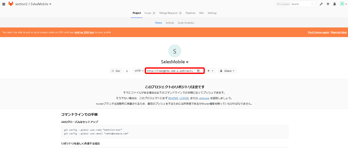
Task: Open the Merge Requests tab
Action: pos(171,13)
